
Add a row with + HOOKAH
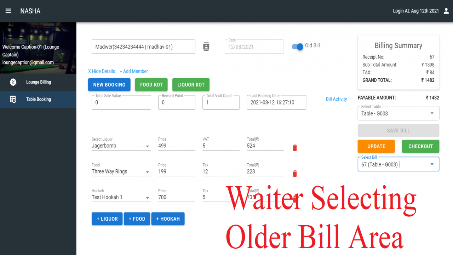168,219
